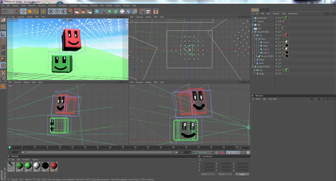Open the Render menu

pos(109,6)
